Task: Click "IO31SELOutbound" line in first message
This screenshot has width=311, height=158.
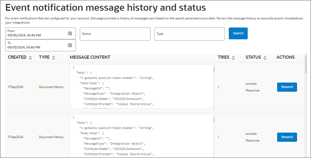Action: click(113, 99)
